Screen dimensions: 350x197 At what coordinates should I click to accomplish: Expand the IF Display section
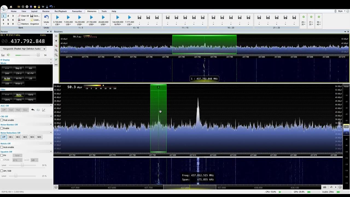51,60
